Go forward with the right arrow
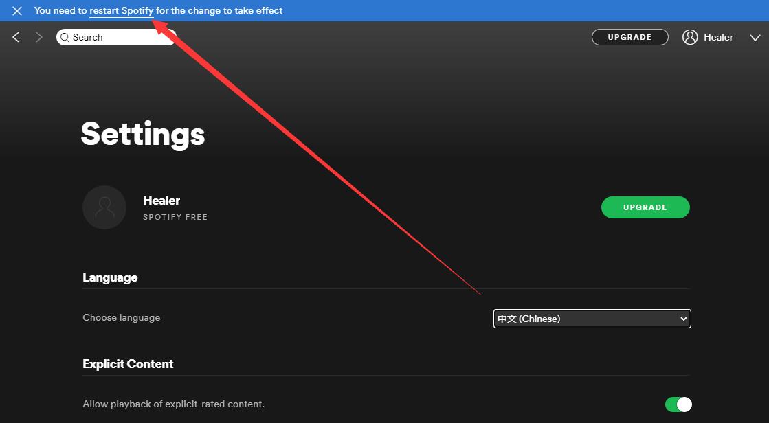The height and width of the screenshot is (423, 769). 38,37
